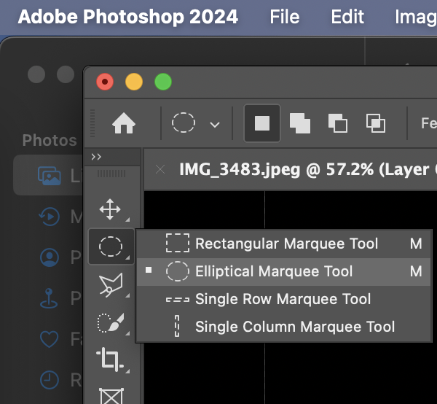Choose Single Row Marquee Tool

[284, 299]
